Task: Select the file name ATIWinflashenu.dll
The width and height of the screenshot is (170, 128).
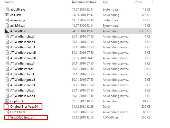Action: coord(23,58)
